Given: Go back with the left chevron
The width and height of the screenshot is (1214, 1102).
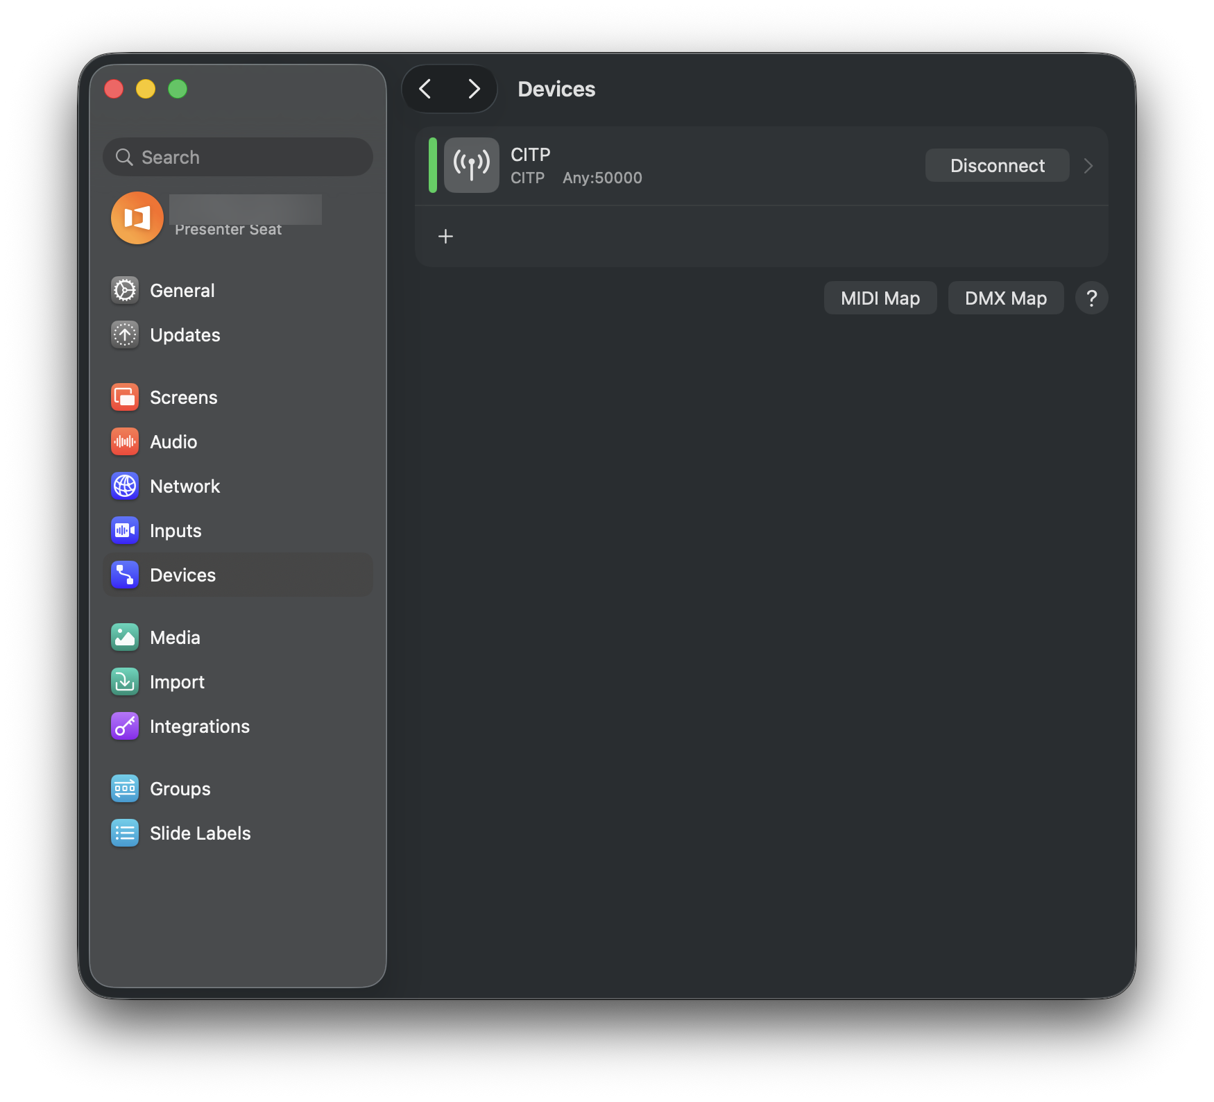Looking at the screenshot, I should [426, 89].
